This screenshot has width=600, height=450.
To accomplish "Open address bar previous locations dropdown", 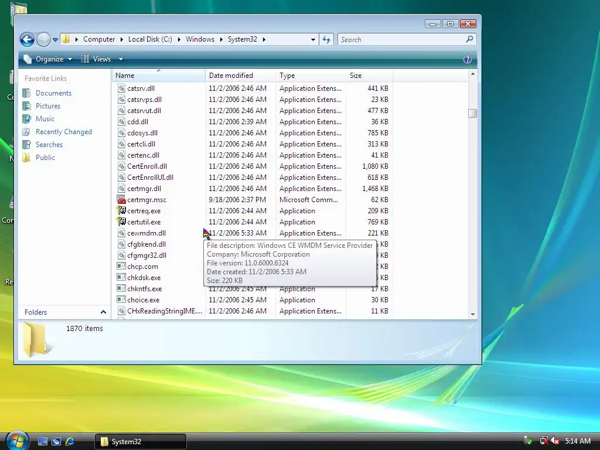I will (313, 39).
